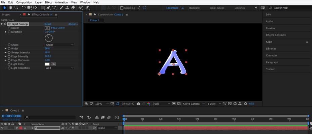Select the Horizontal Type tool
The image size is (312, 134).
tap(54, 8)
